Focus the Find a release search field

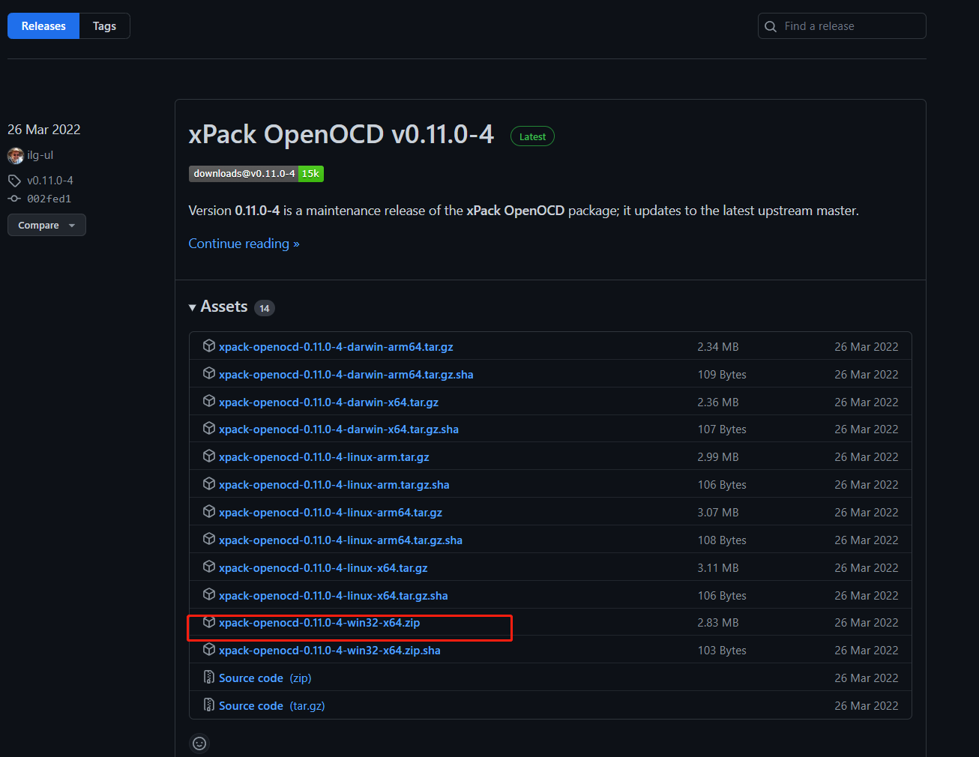pyautogui.click(x=842, y=26)
